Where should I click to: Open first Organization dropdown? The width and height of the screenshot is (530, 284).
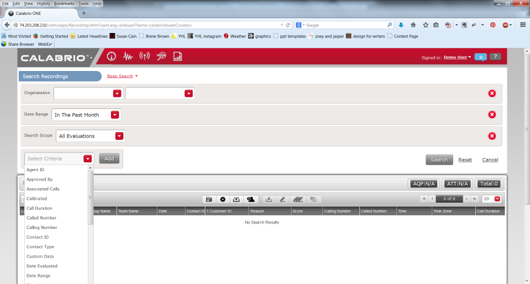pyautogui.click(x=117, y=94)
